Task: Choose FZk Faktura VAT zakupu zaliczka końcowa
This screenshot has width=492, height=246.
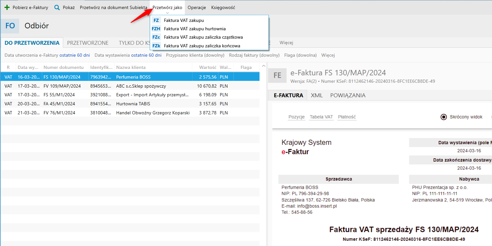Action: point(209,46)
